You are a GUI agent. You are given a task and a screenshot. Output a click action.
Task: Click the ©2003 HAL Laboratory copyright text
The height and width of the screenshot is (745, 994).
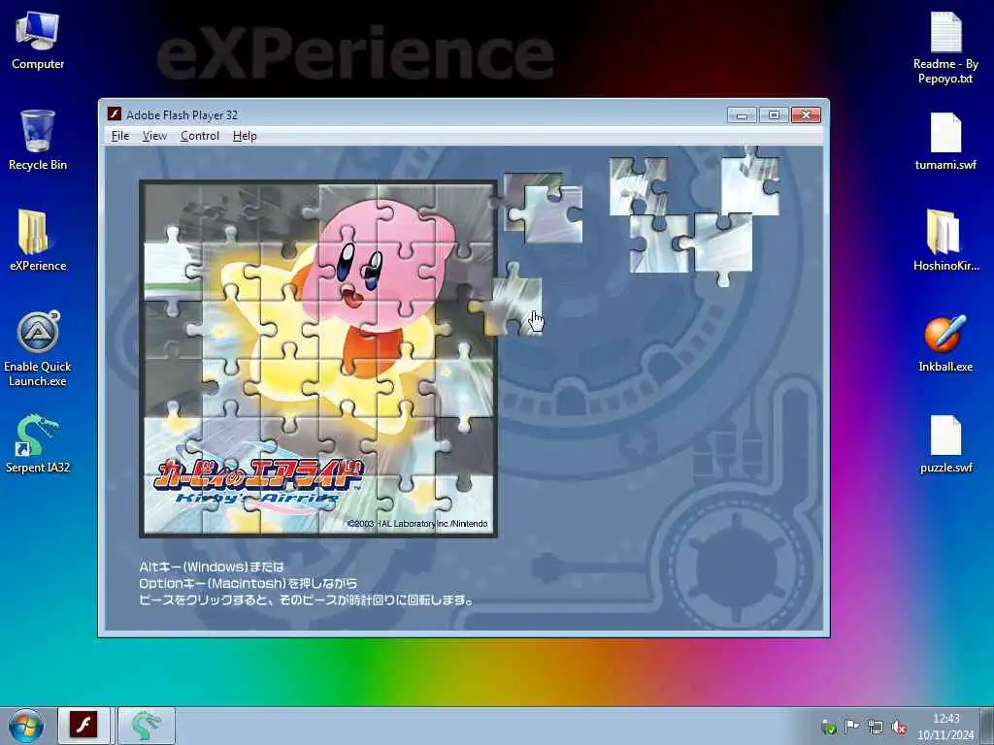coord(417,524)
